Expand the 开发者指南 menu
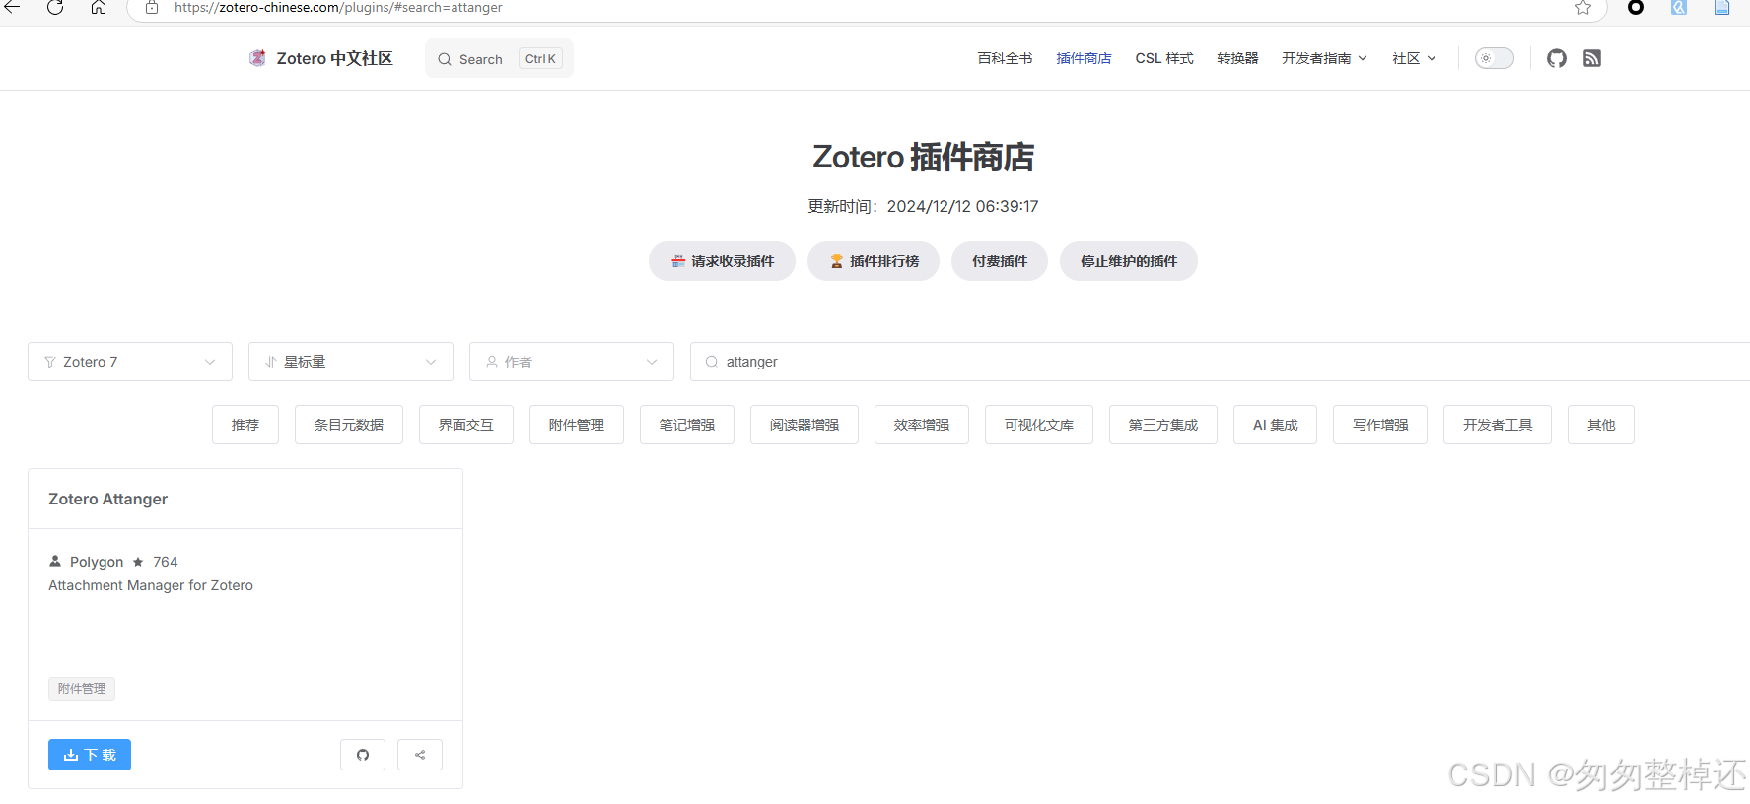The height and width of the screenshot is (804, 1750). pos(1324,58)
